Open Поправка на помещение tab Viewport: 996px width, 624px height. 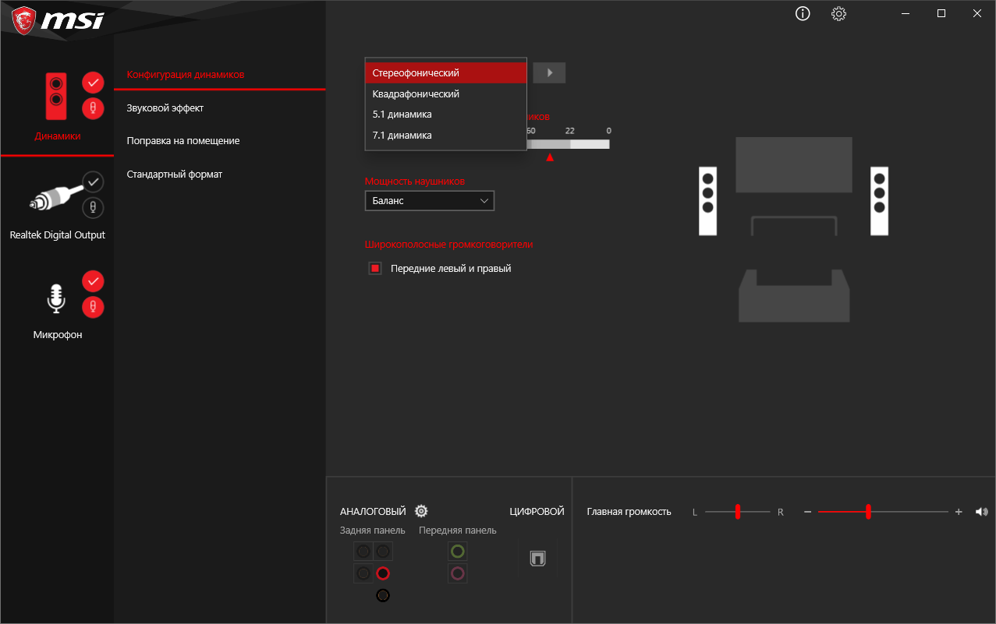tap(183, 141)
